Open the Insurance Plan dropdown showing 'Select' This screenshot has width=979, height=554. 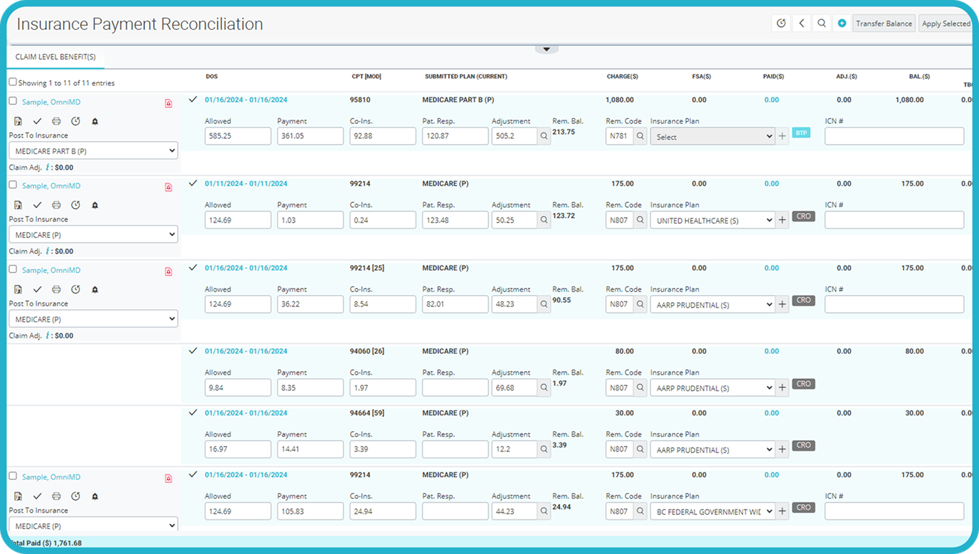712,137
